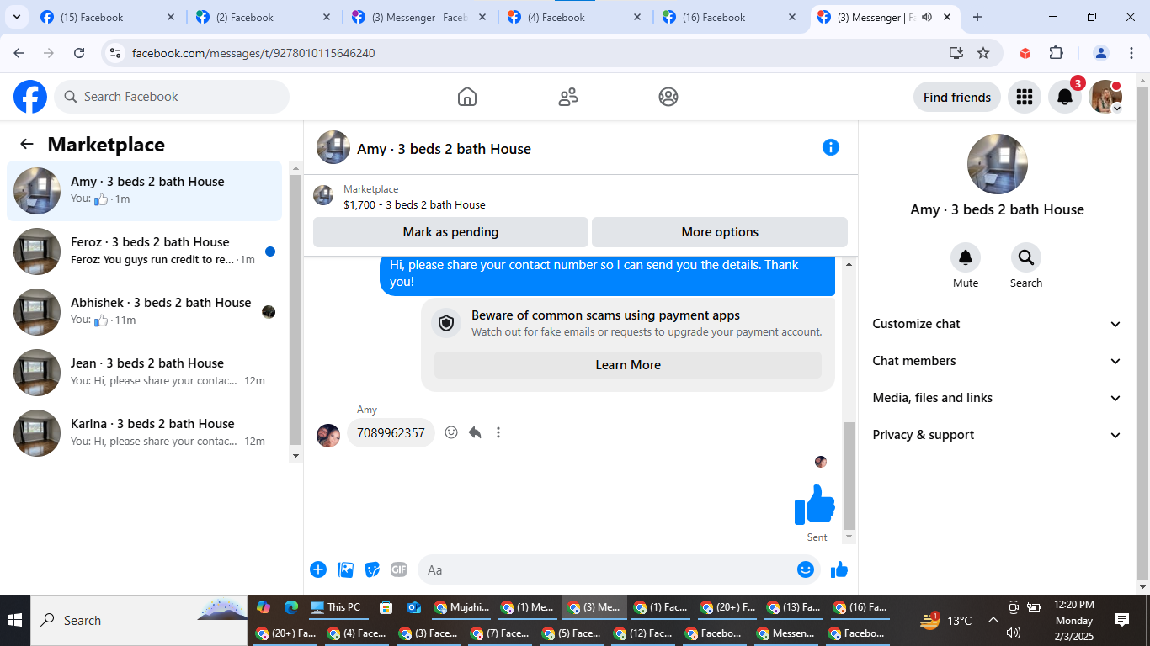
Task: Choose a GIF icon in composer
Action: pos(399,569)
